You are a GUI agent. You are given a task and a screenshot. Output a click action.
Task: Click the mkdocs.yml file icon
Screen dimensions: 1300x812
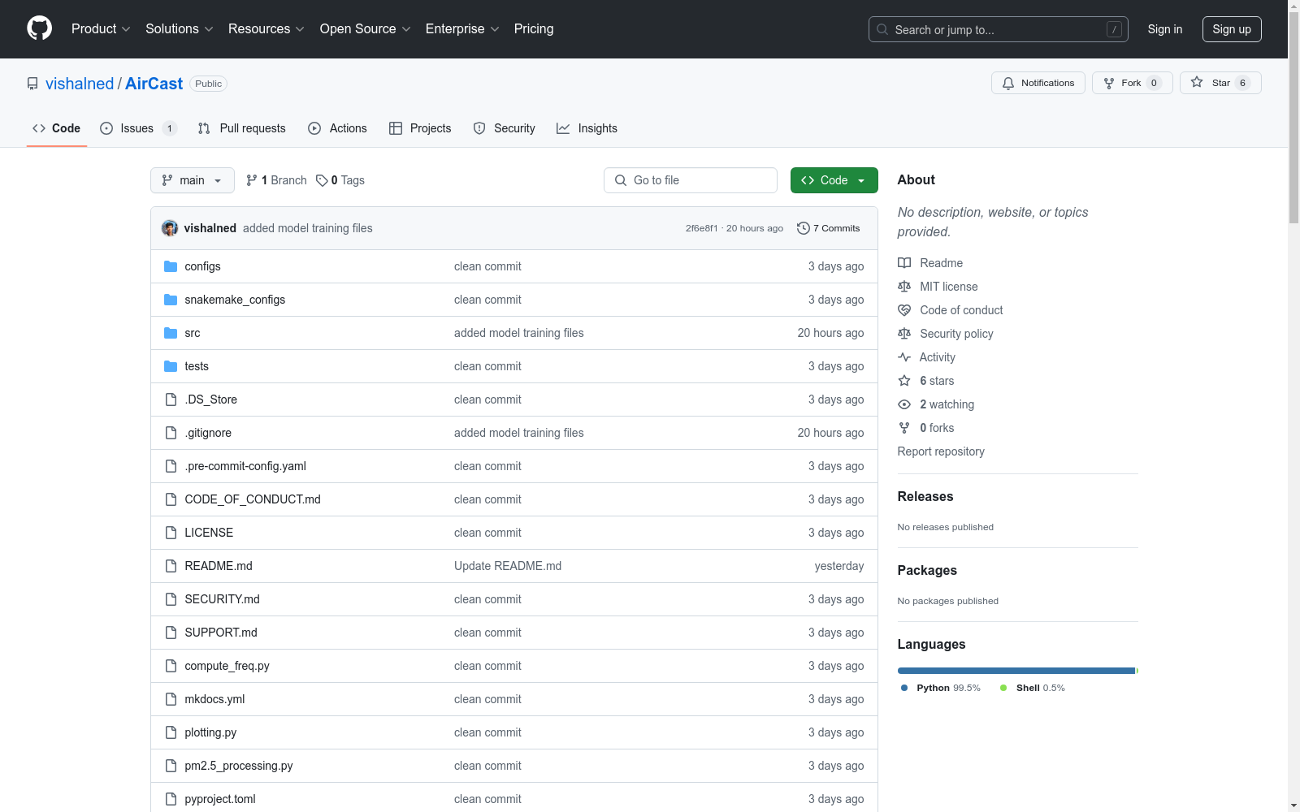tap(171, 699)
